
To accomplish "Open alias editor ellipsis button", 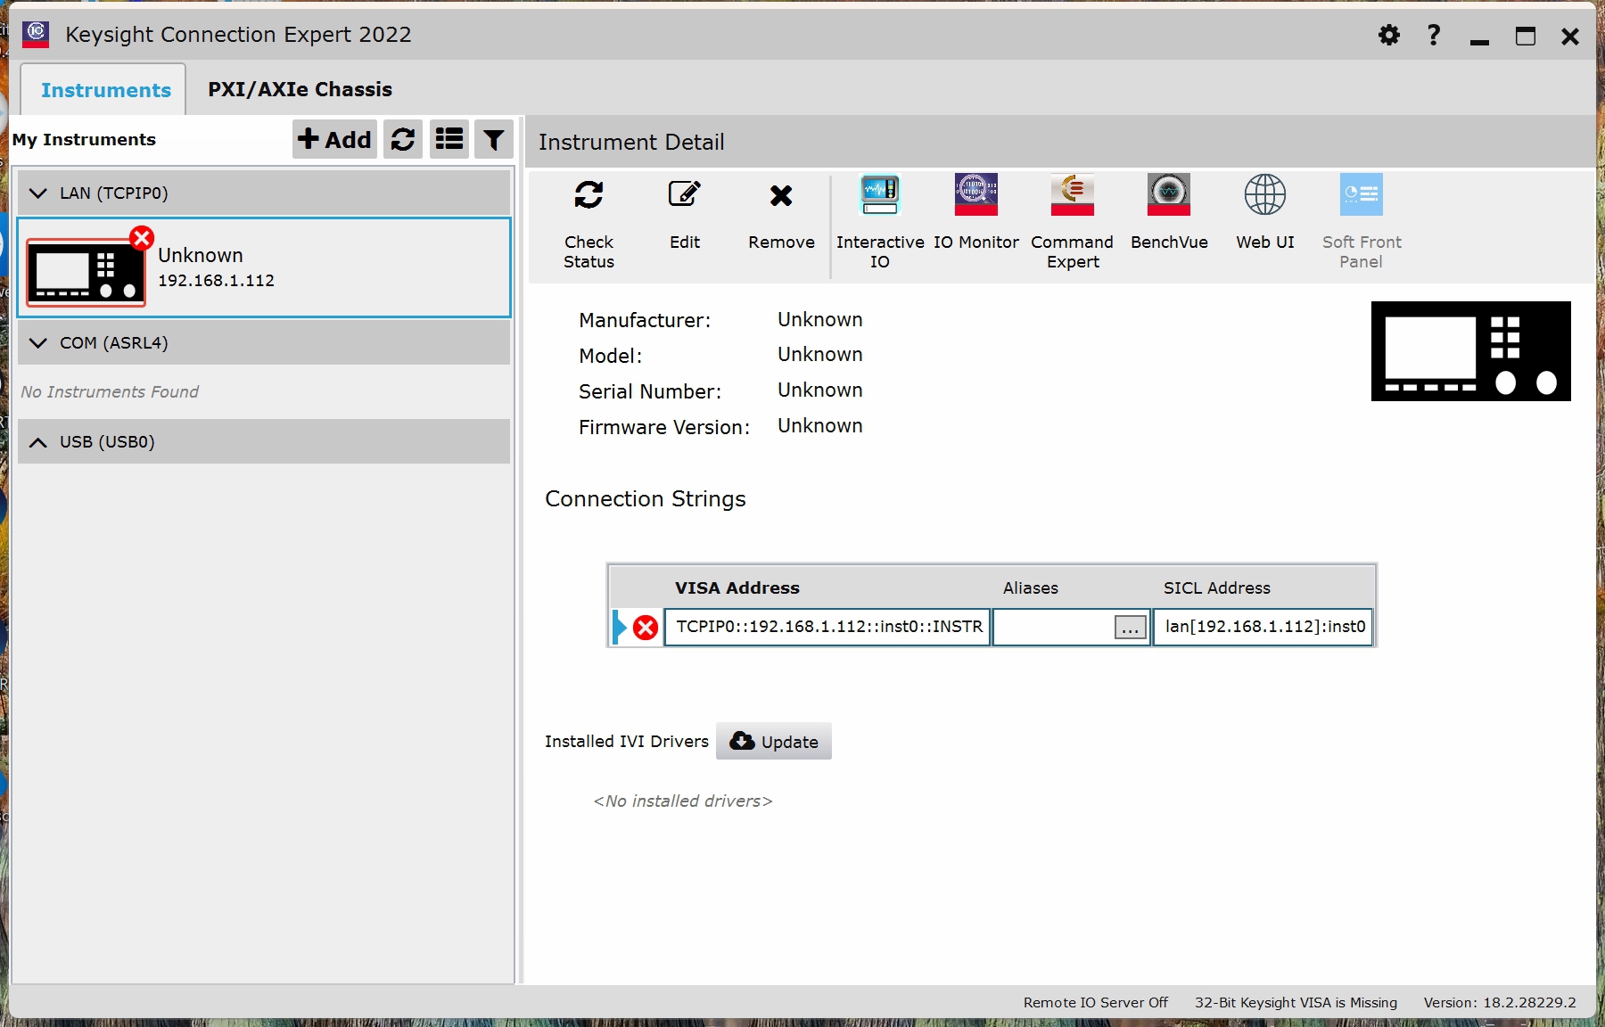I will tap(1130, 628).
